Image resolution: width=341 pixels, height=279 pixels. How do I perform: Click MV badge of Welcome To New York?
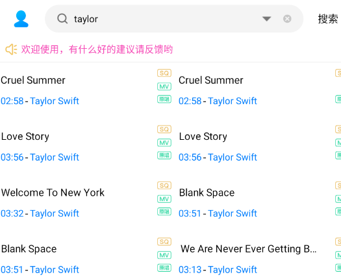164,199
